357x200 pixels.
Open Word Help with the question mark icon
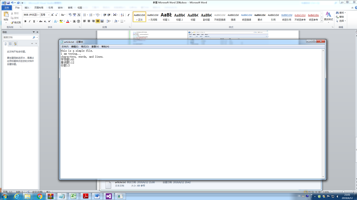click(356, 8)
